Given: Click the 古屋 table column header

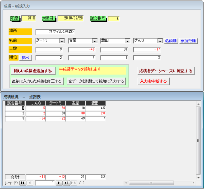Looking at the screenshot, I should click(x=76, y=103).
